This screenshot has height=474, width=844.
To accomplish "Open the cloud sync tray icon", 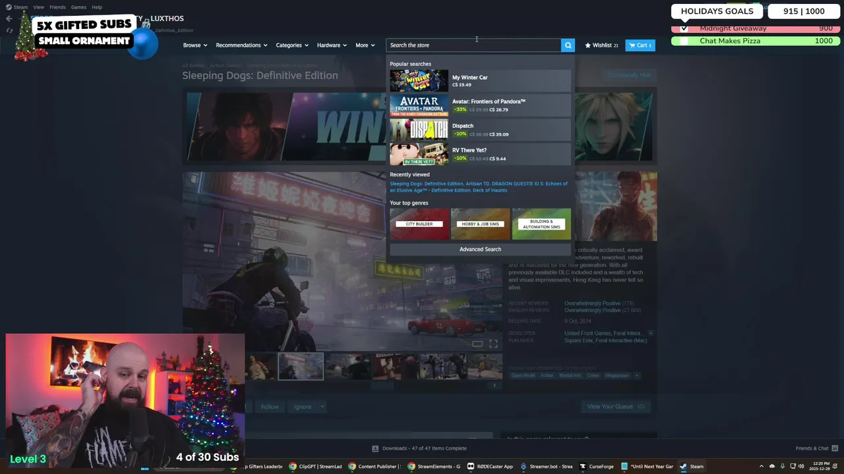I will point(771,466).
